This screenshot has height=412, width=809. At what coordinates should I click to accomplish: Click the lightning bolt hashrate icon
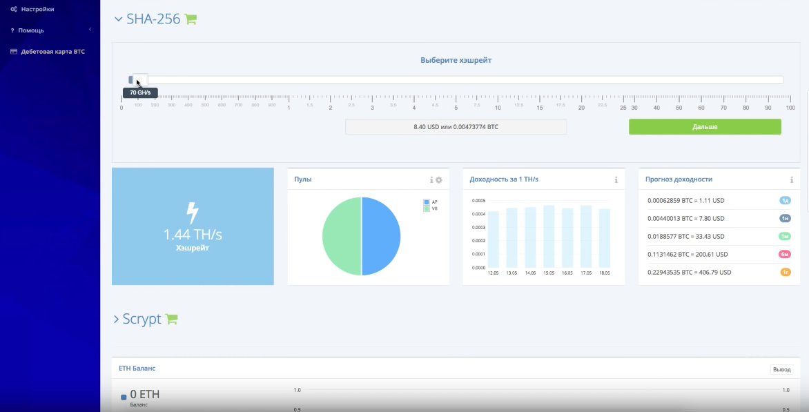point(193,213)
